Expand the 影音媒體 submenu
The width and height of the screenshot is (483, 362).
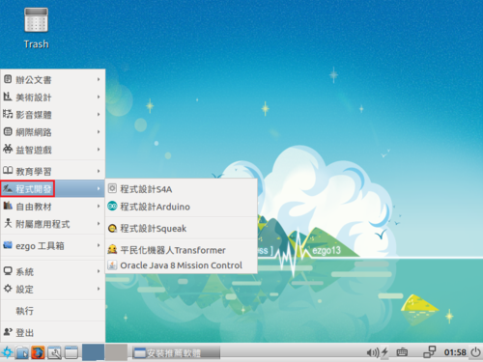pos(53,115)
